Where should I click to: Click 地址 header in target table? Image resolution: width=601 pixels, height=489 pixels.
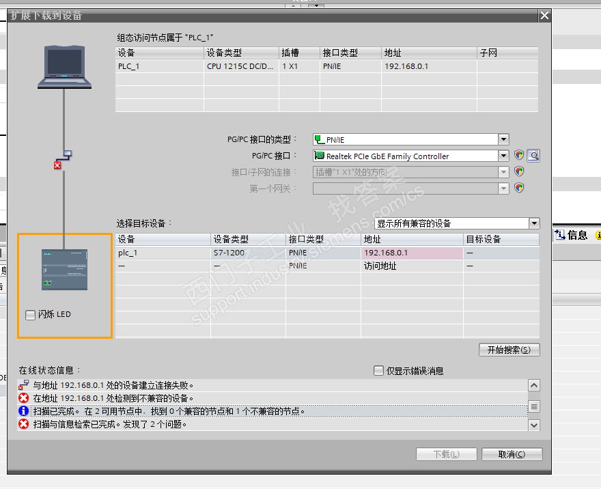[x=412, y=240]
